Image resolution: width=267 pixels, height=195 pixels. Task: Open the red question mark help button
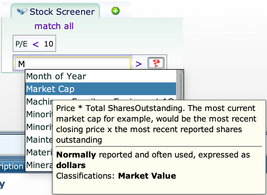[x=156, y=63]
